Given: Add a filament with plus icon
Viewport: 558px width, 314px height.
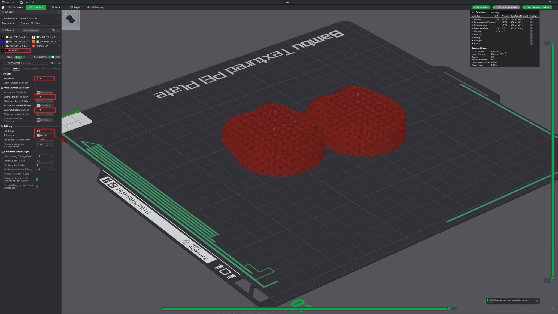Looking at the screenshot, I should (43, 30).
